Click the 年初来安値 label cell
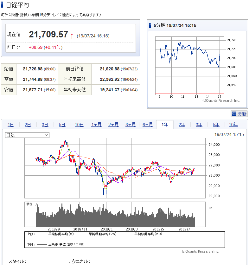This screenshot has width=249, height=265. (x=75, y=90)
